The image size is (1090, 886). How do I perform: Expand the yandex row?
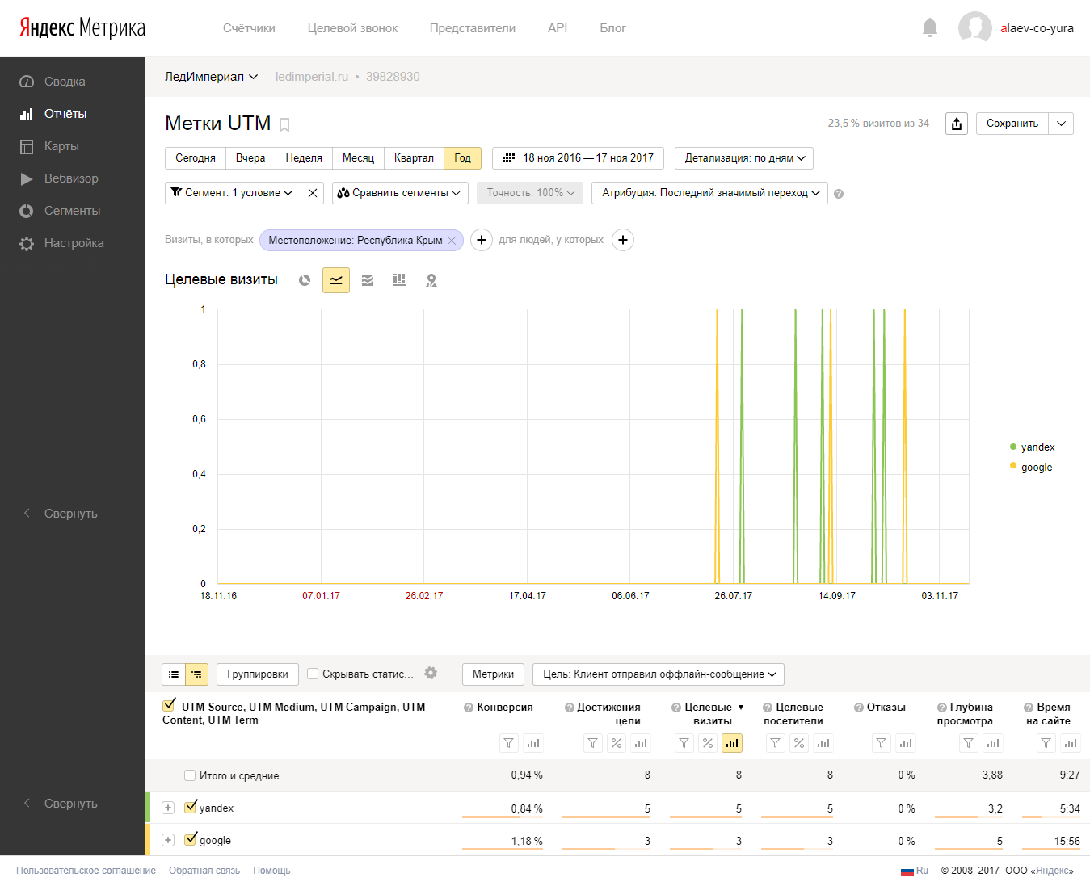pos(168,808)
